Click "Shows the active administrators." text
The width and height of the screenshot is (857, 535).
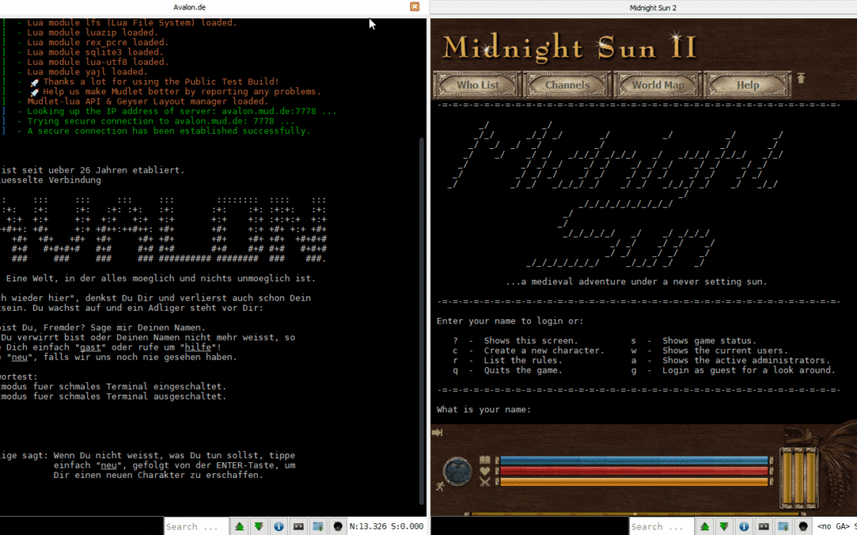[x=746, y=361]
